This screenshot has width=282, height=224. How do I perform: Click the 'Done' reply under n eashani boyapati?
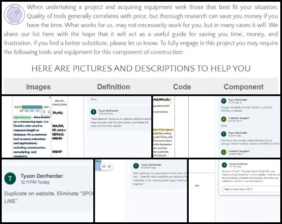(x=224, y=126)
